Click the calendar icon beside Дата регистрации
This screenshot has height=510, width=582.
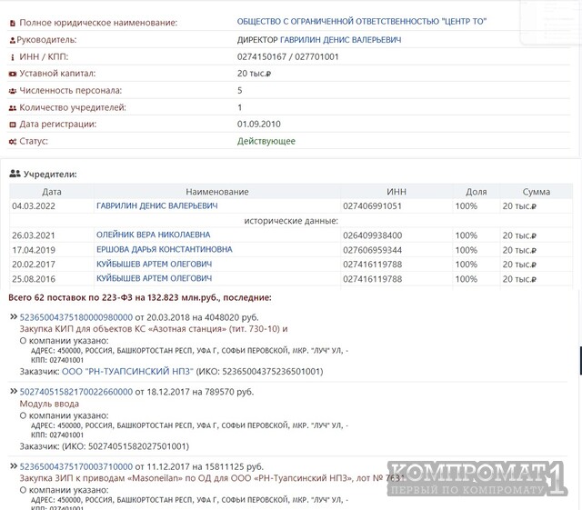point(13,125)
